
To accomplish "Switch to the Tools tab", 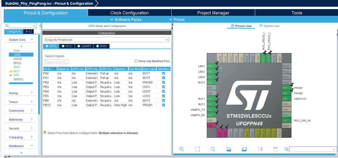I will (297, 13).
